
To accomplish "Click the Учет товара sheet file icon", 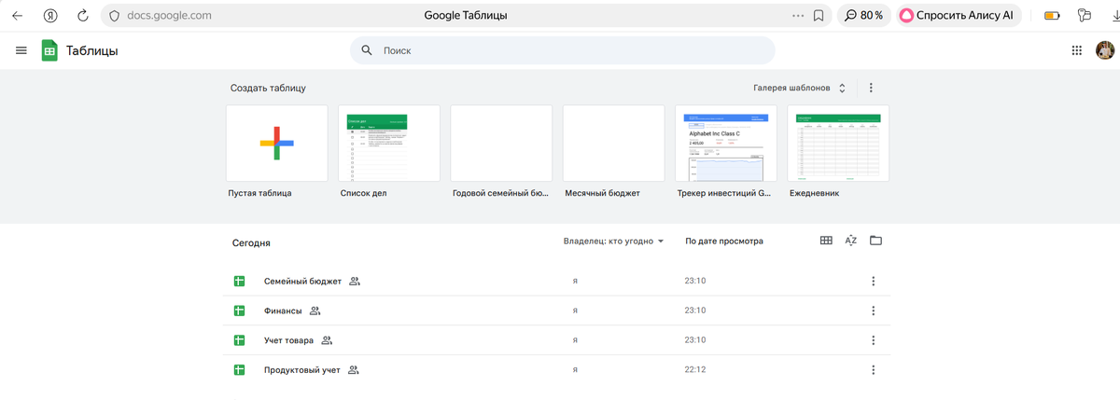I will pos(239,340).
